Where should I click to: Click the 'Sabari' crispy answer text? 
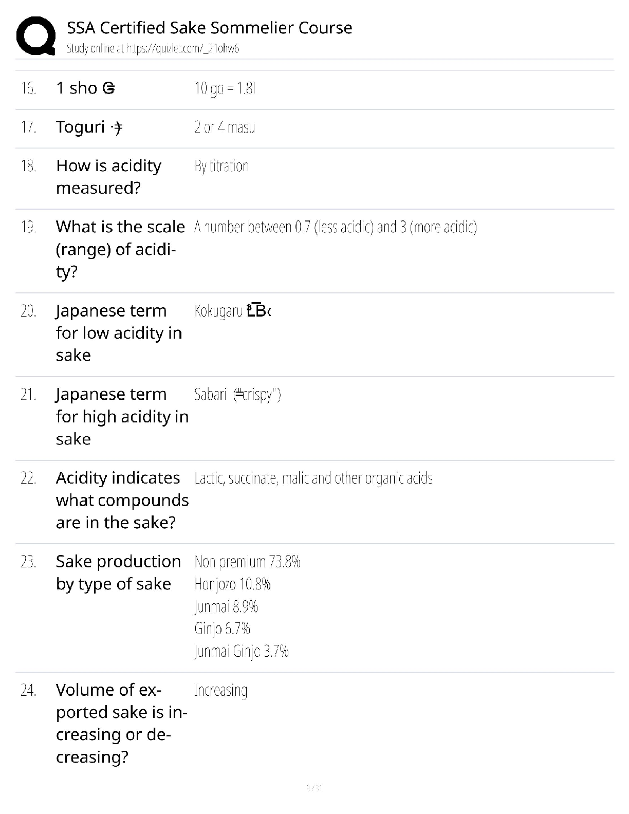(237, 395)
